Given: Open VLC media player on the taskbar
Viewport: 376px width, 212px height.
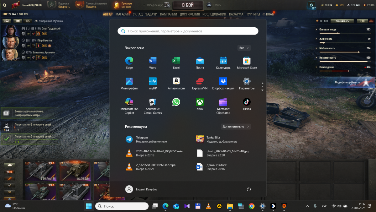Looking at the screenshot, I should click(208, 206).
